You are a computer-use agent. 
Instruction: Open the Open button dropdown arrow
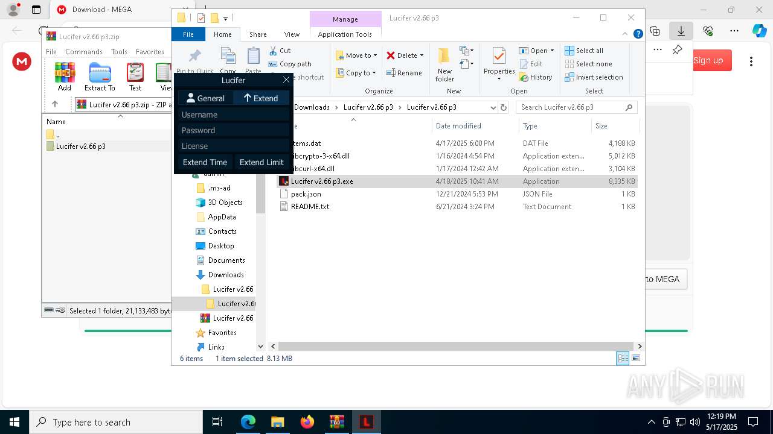(552, 51)
